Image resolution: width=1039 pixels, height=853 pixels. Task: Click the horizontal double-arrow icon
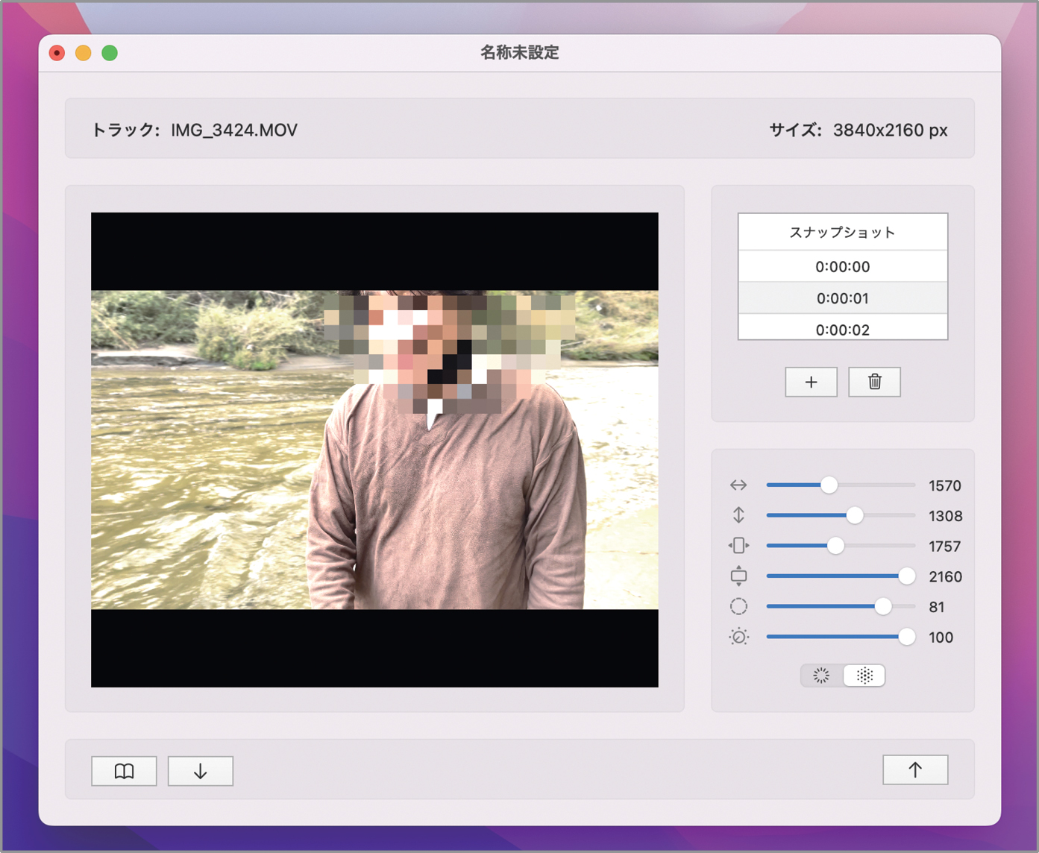[738, 485]
